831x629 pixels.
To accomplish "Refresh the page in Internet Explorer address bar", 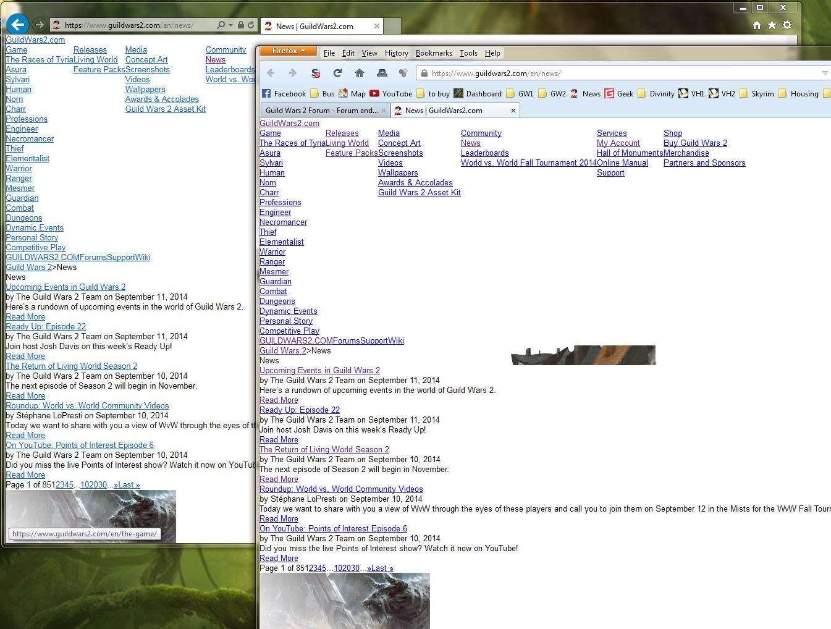I will [x=251, y=25].
